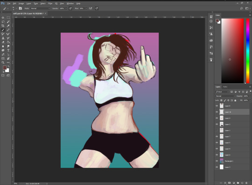Enable airbrush-style build-up
The width and height of the screenshot is (252, 185).
(91, 8)
